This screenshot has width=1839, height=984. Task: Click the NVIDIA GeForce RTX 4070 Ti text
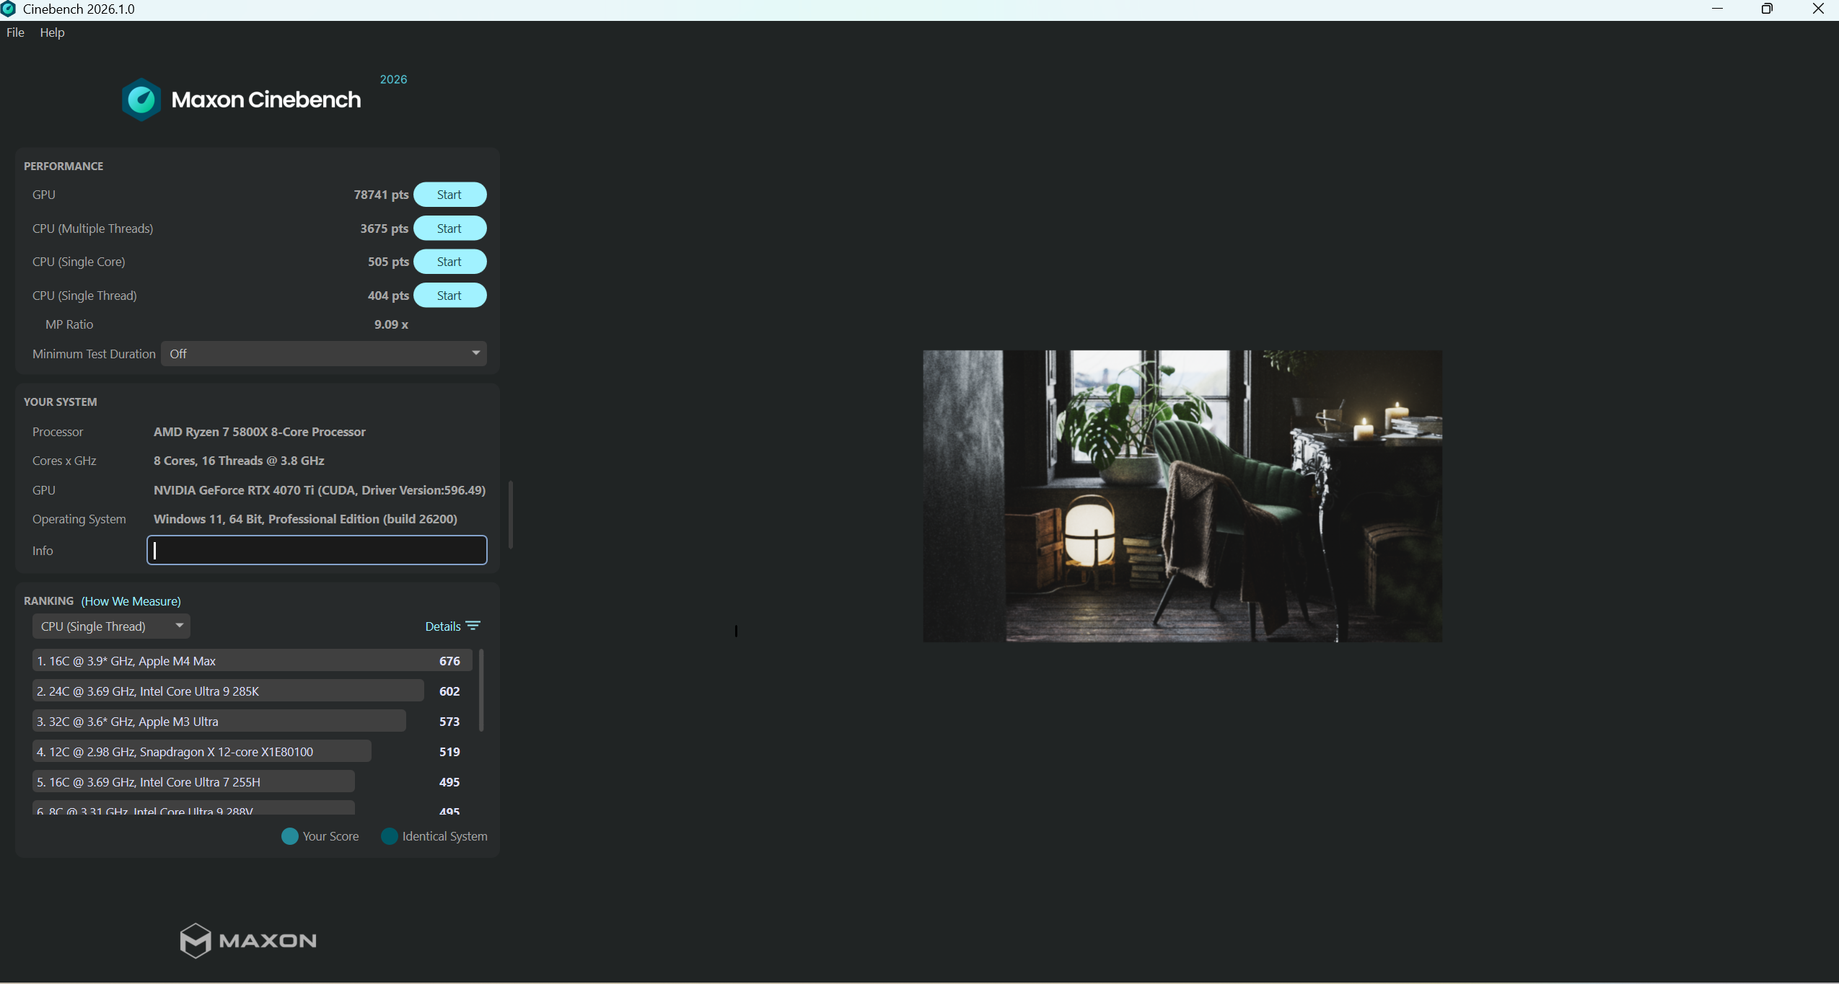click(x=320, y=490)
